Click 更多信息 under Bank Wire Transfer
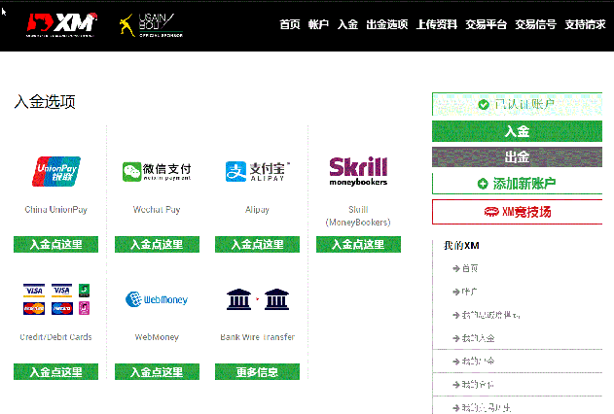This screenshot has width=614, height=414. tap(258, 372)
